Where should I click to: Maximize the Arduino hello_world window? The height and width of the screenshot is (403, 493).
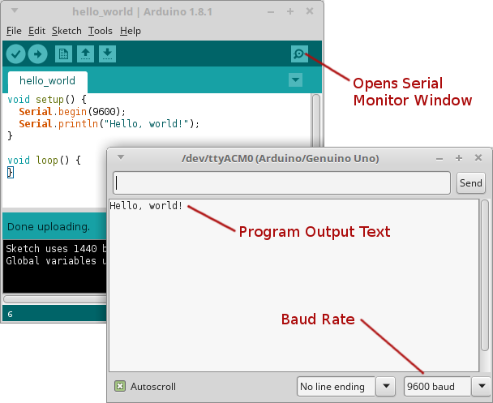(x=290, y=11)
